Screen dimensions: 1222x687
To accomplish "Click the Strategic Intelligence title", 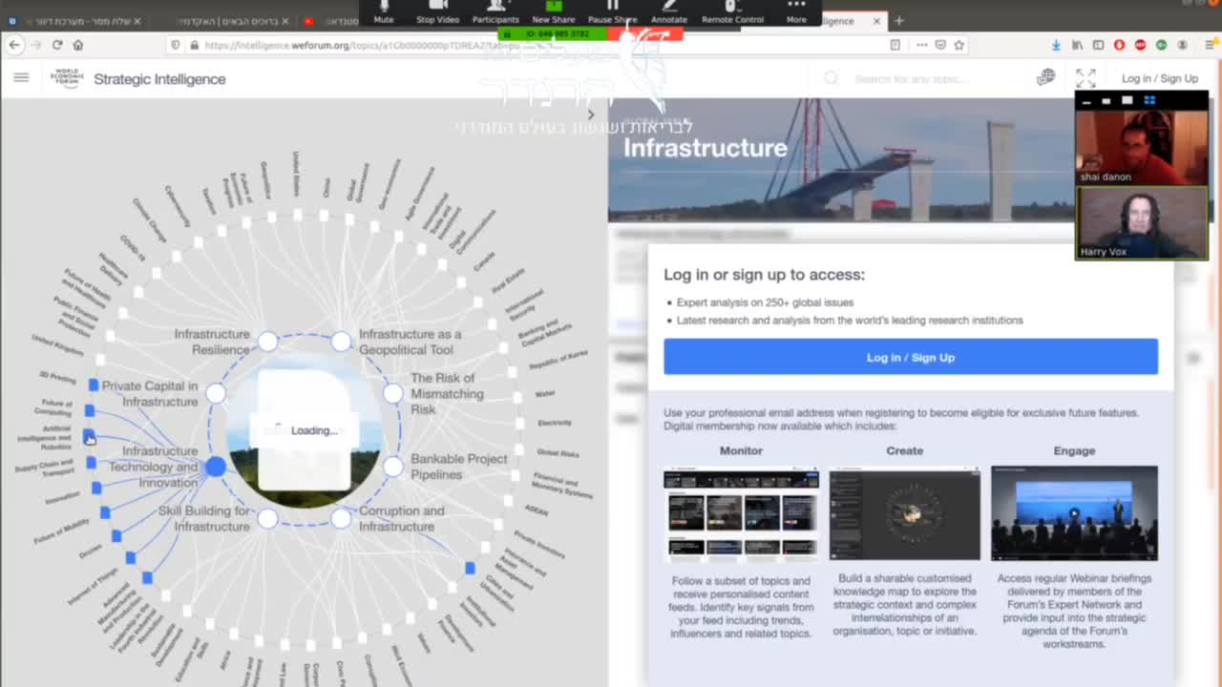I will point(159,79).
